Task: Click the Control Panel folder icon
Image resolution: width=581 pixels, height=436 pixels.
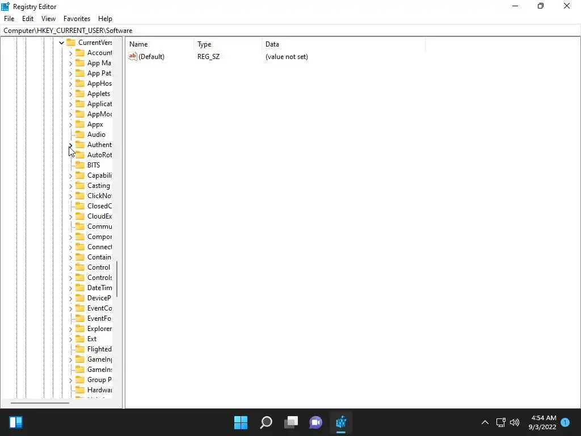Action: coord(80,267)
